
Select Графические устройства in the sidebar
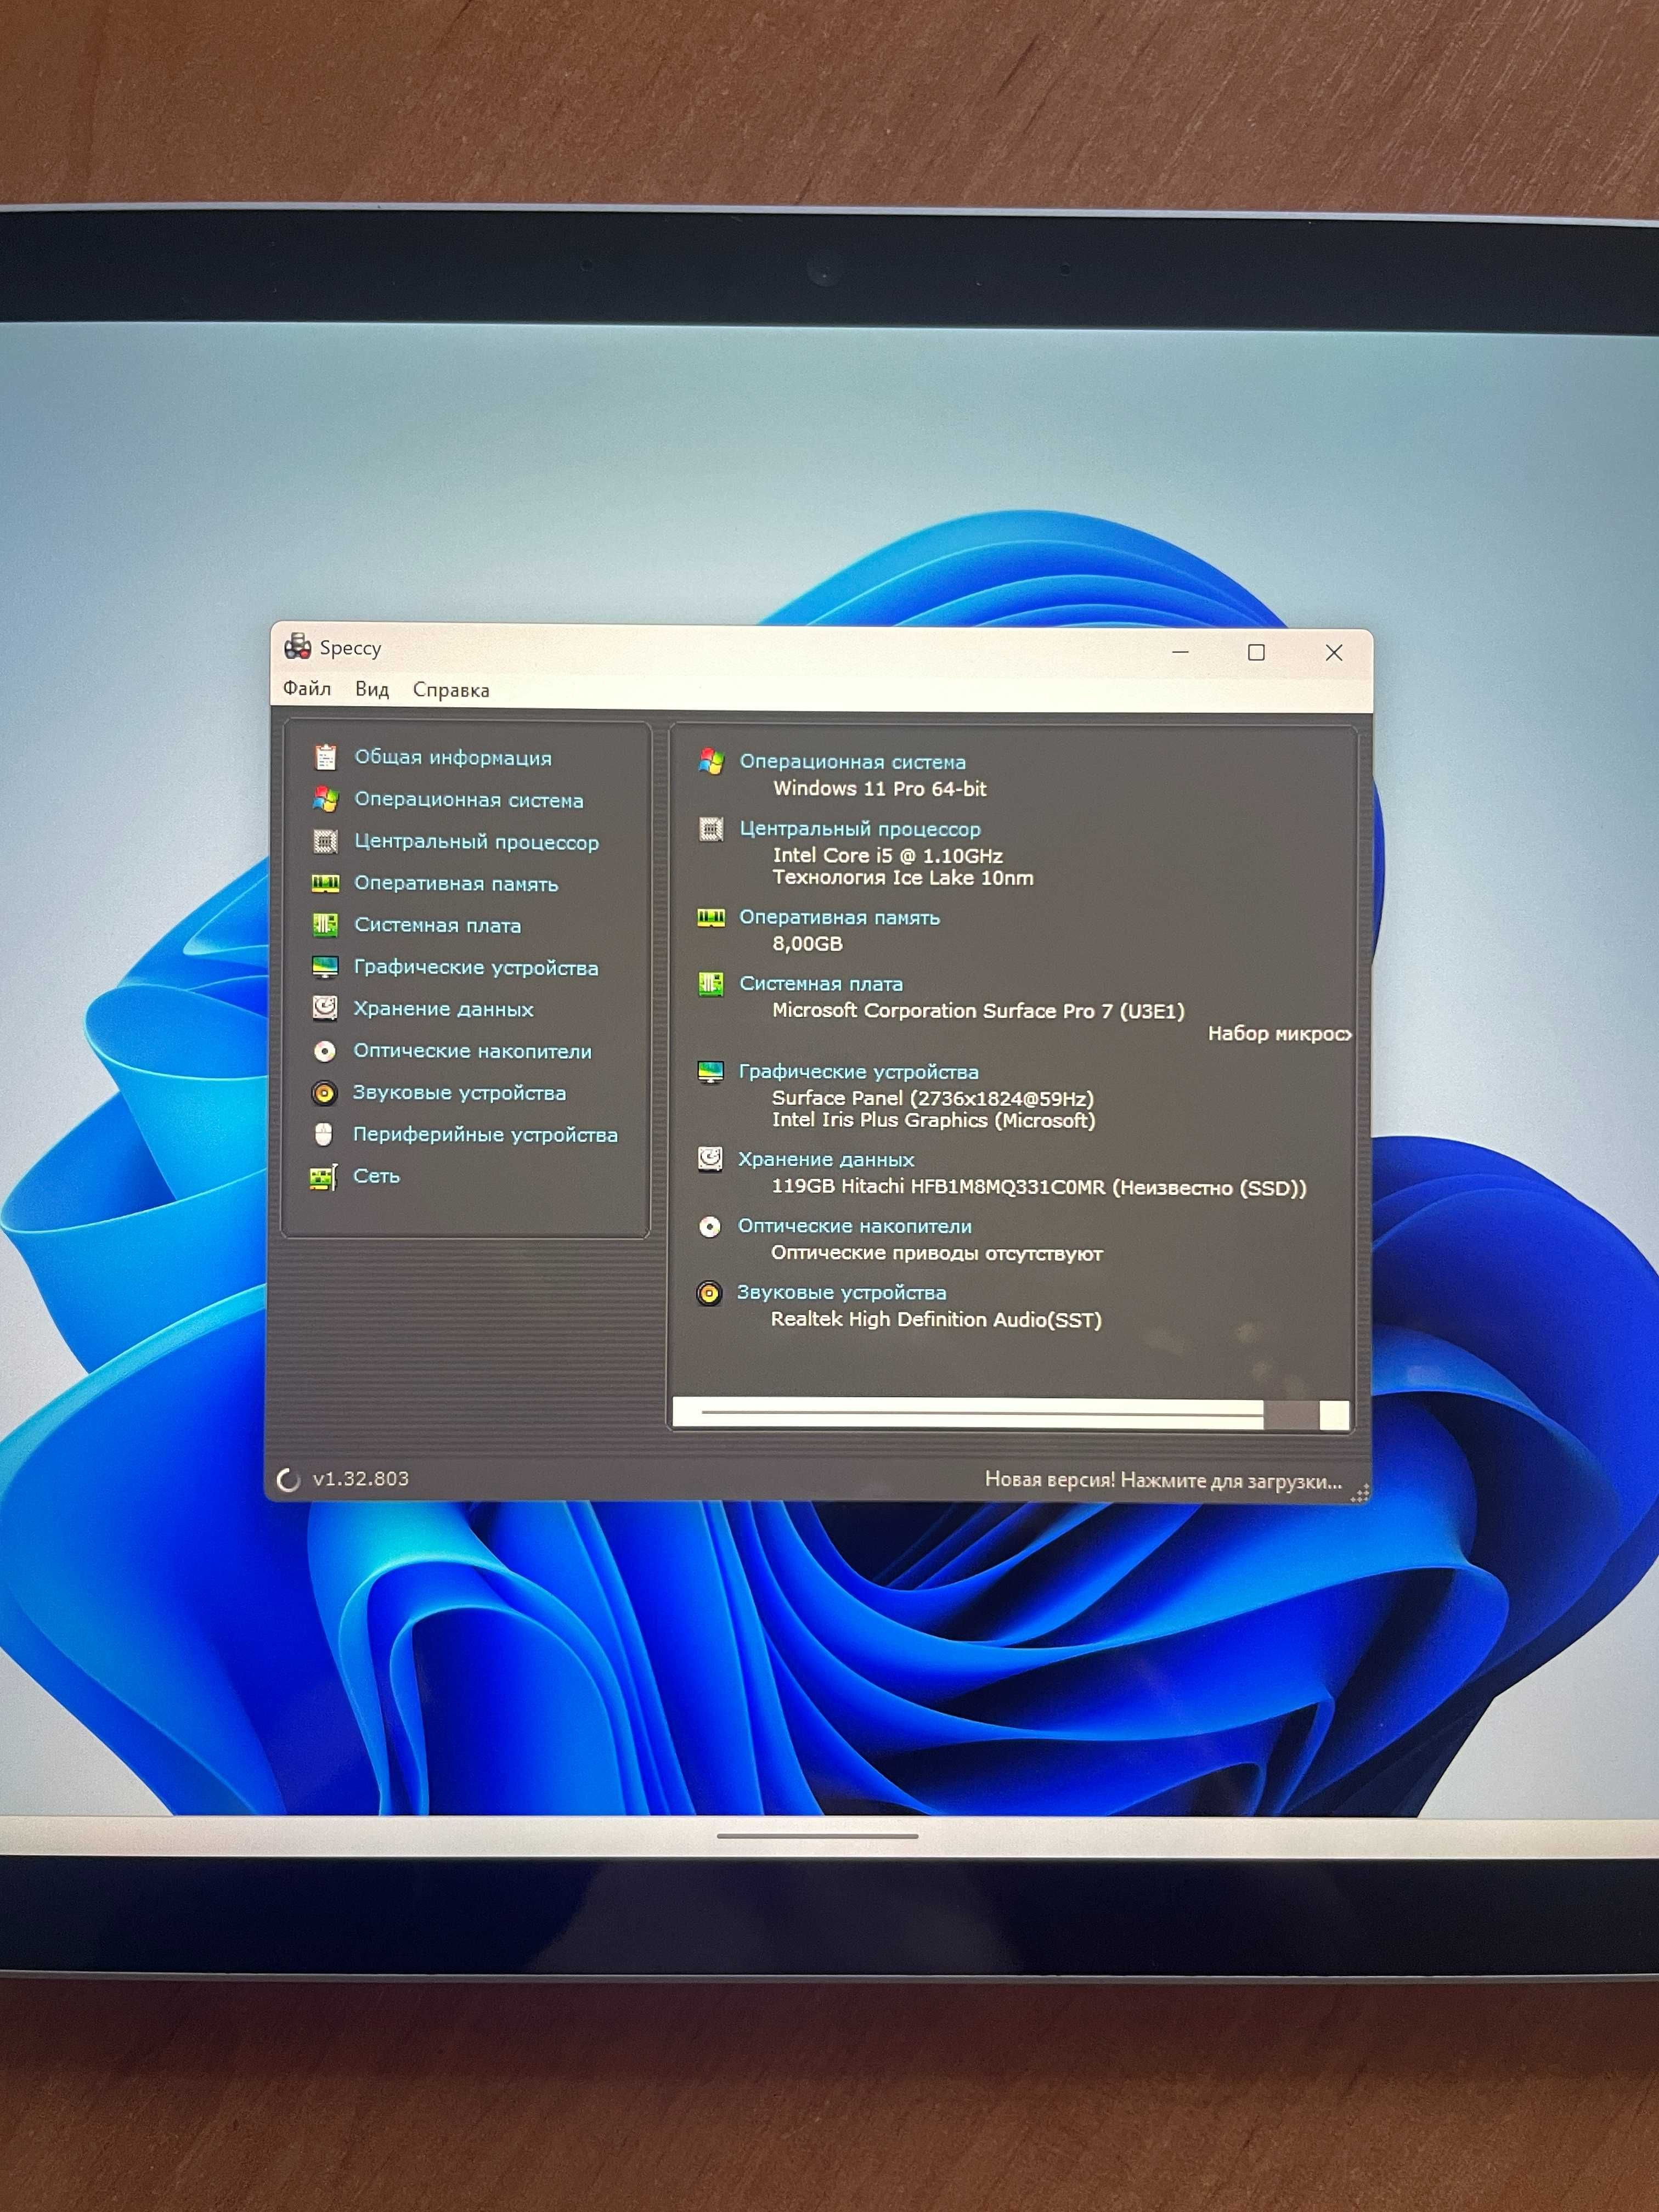pyautogui.click(x=476, y=967)
